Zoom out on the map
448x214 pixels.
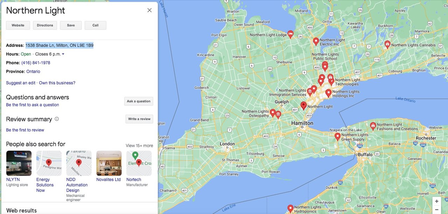[436, 210]
